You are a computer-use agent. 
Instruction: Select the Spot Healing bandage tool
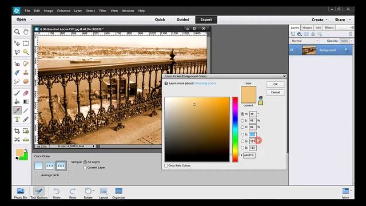point(26,64)
